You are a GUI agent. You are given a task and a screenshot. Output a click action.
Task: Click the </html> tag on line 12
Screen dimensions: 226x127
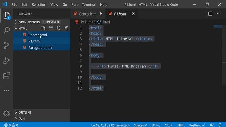click(x=96, y=88)
